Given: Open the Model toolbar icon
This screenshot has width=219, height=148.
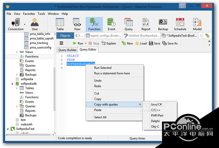Looking at the screenshot, I should coord(197,24).
